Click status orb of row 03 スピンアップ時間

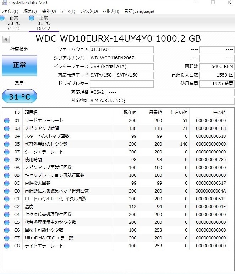pyautogui.click(x=7, y=128)
